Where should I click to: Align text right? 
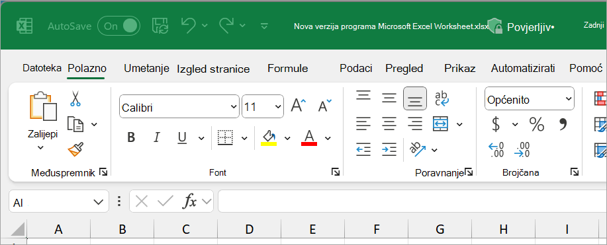point(415,124)
